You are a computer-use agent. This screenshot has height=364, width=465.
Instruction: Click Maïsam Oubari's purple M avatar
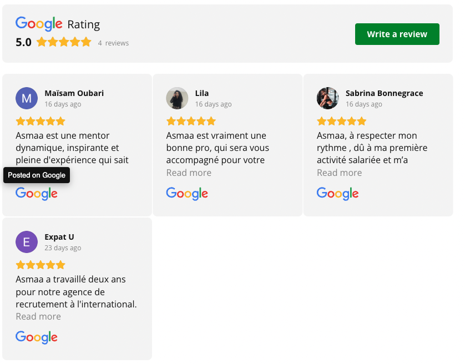point(27,98)
